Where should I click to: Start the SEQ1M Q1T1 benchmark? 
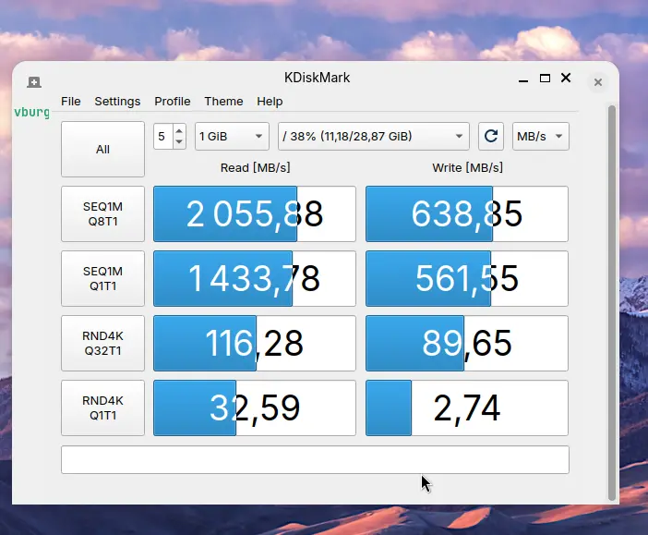[102, 278]
